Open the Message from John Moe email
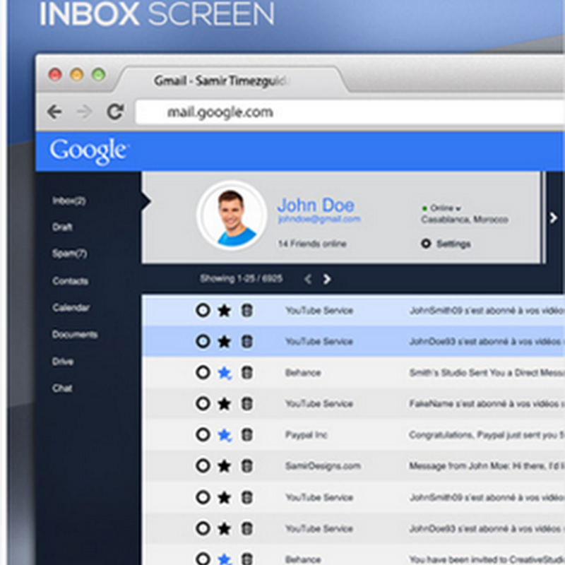 [487, 466]
